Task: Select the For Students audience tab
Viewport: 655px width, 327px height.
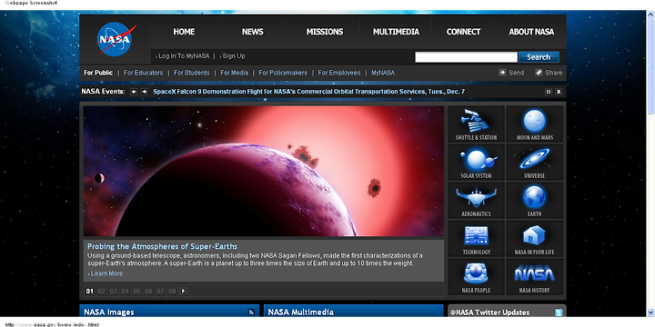Action: click(192, 73)
